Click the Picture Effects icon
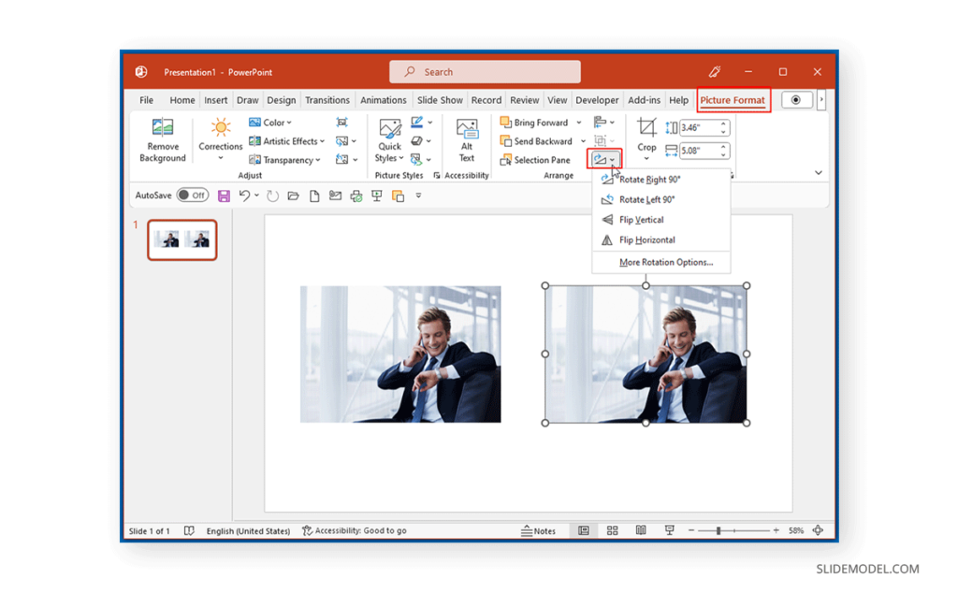This screenshot has height=593, width=958. pos(417,141)
